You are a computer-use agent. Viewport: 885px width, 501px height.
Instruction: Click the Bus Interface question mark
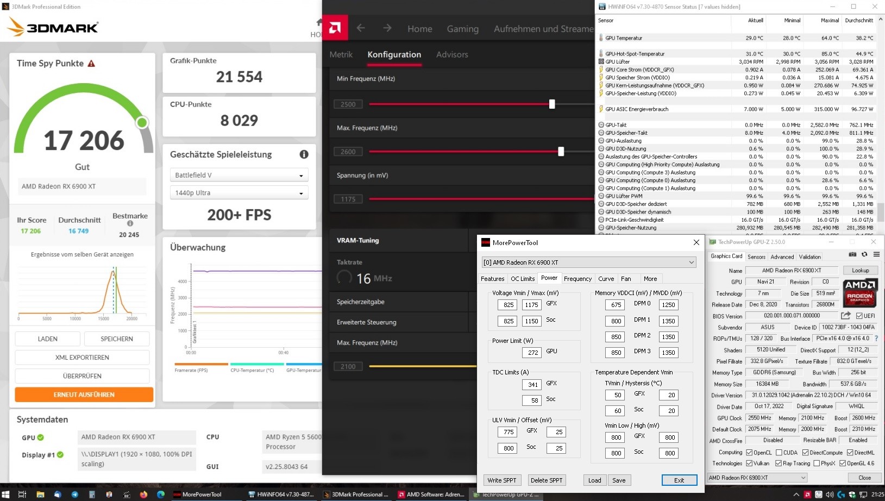[x=876, y=339]
